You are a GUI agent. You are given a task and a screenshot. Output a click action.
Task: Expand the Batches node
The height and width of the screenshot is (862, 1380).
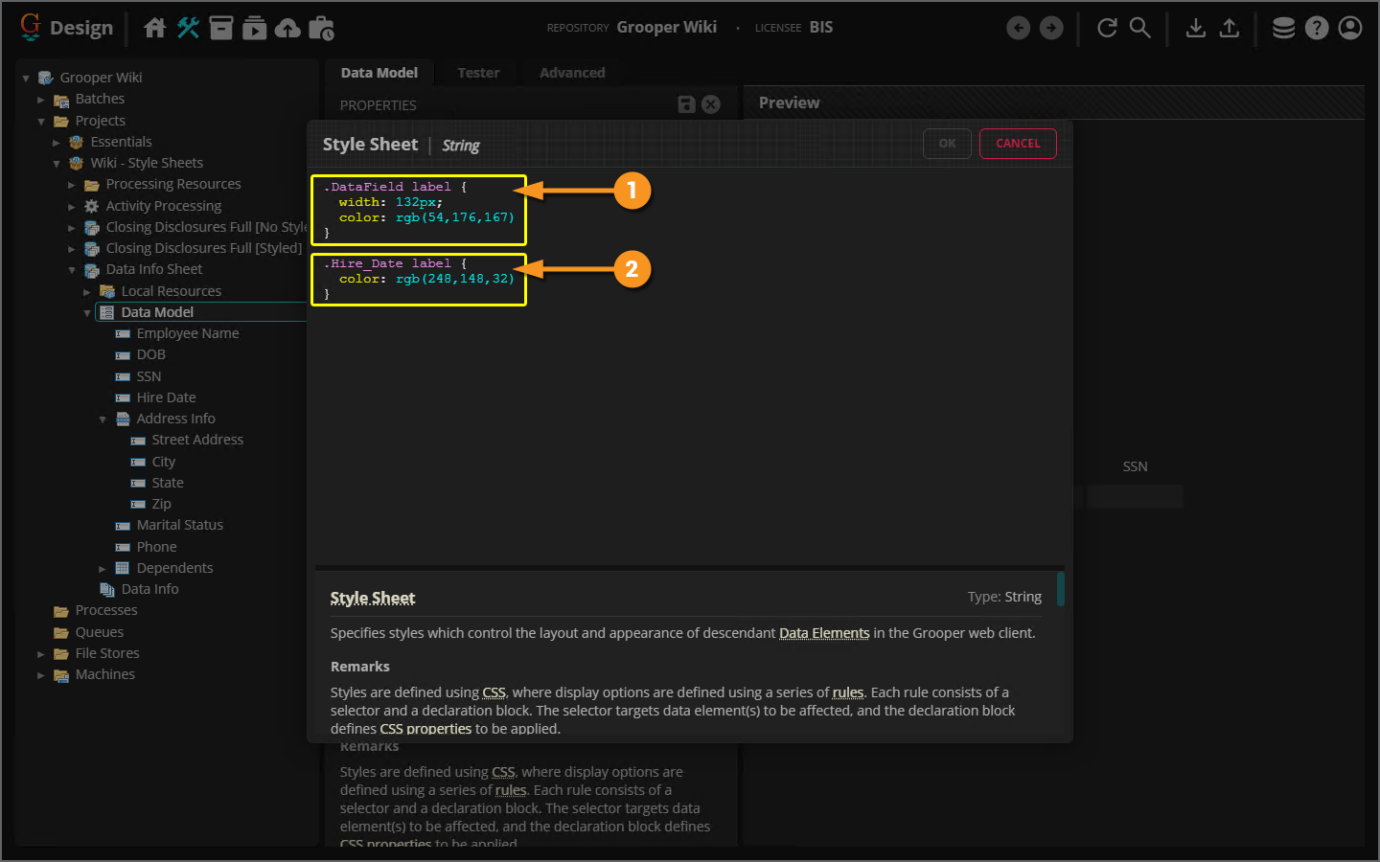click(x=41, y=100)
